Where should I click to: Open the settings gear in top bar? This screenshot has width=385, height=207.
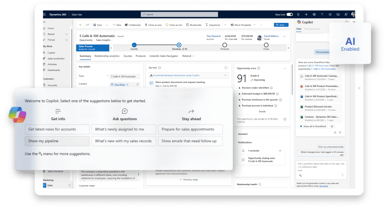(x=314, y=14)
